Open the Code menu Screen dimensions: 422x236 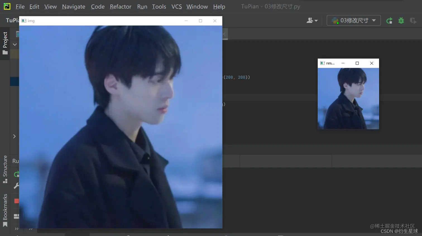pos(98,6)
